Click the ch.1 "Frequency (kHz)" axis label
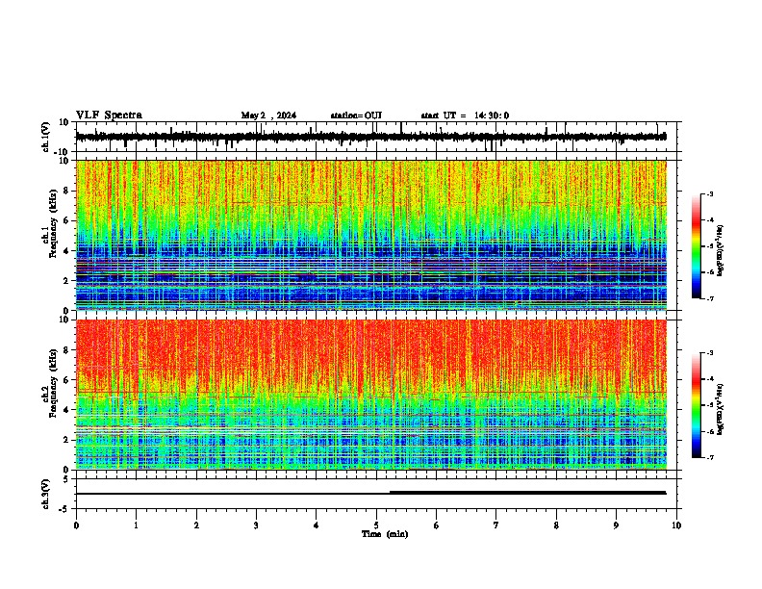Viewport: 762px width, 589px height. click(x=53, y=223)
